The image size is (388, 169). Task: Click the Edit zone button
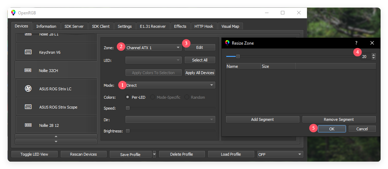click(200, 47)
